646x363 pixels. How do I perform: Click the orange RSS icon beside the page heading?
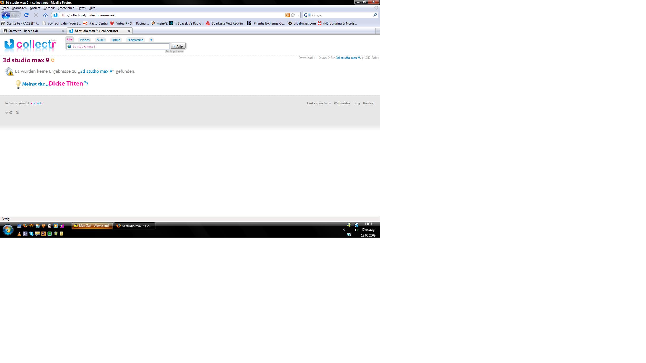point(53,60)
